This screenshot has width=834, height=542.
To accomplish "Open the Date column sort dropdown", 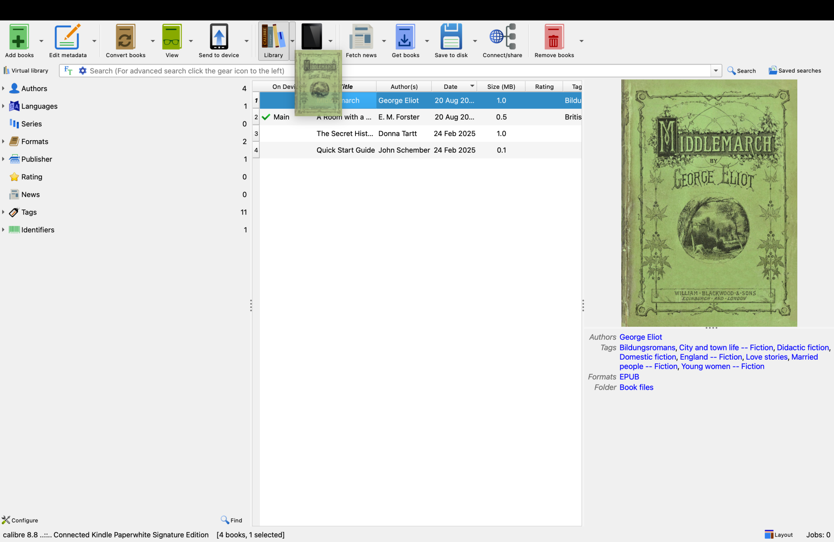I will click(471, 86).
